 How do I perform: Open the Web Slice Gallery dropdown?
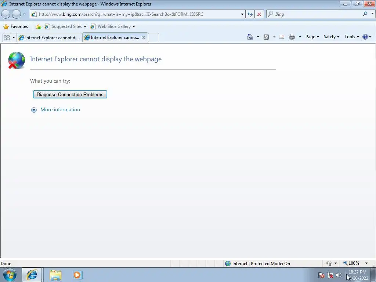[113, 26]
